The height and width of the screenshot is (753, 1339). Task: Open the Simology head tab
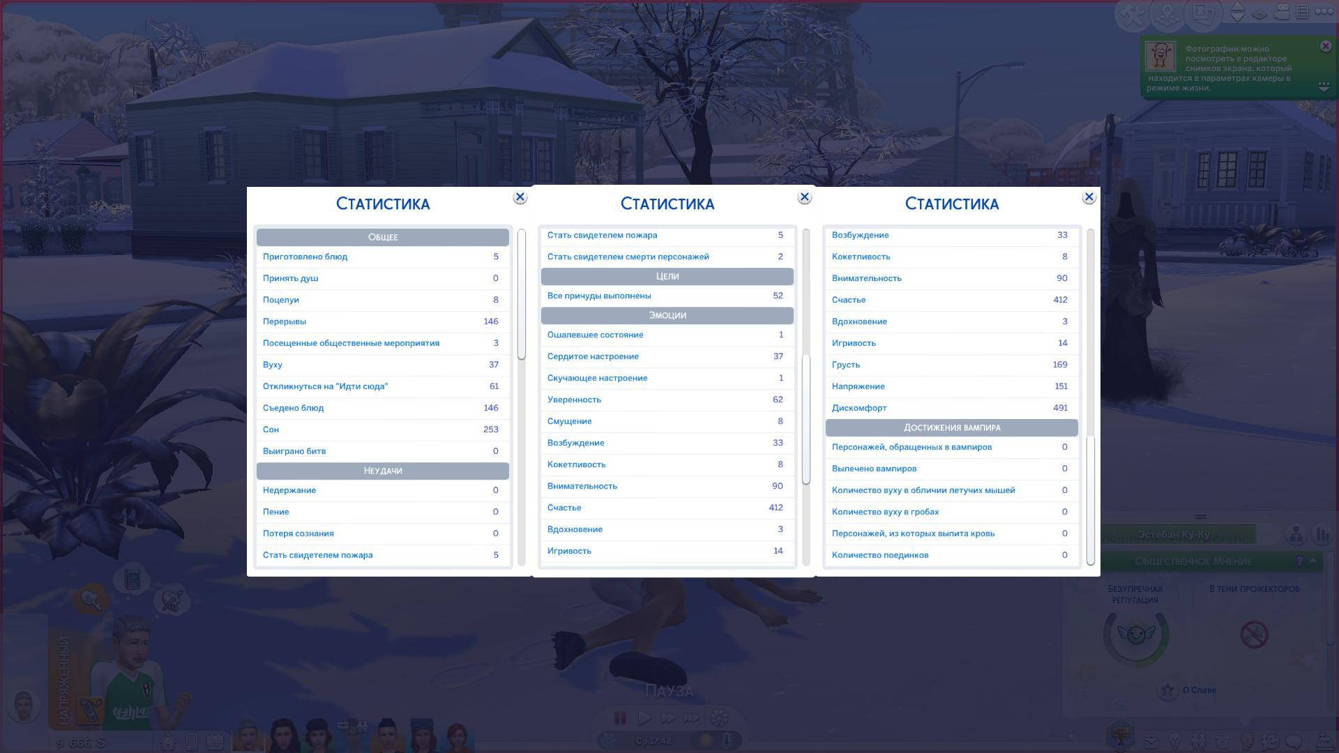[1247, 742]
